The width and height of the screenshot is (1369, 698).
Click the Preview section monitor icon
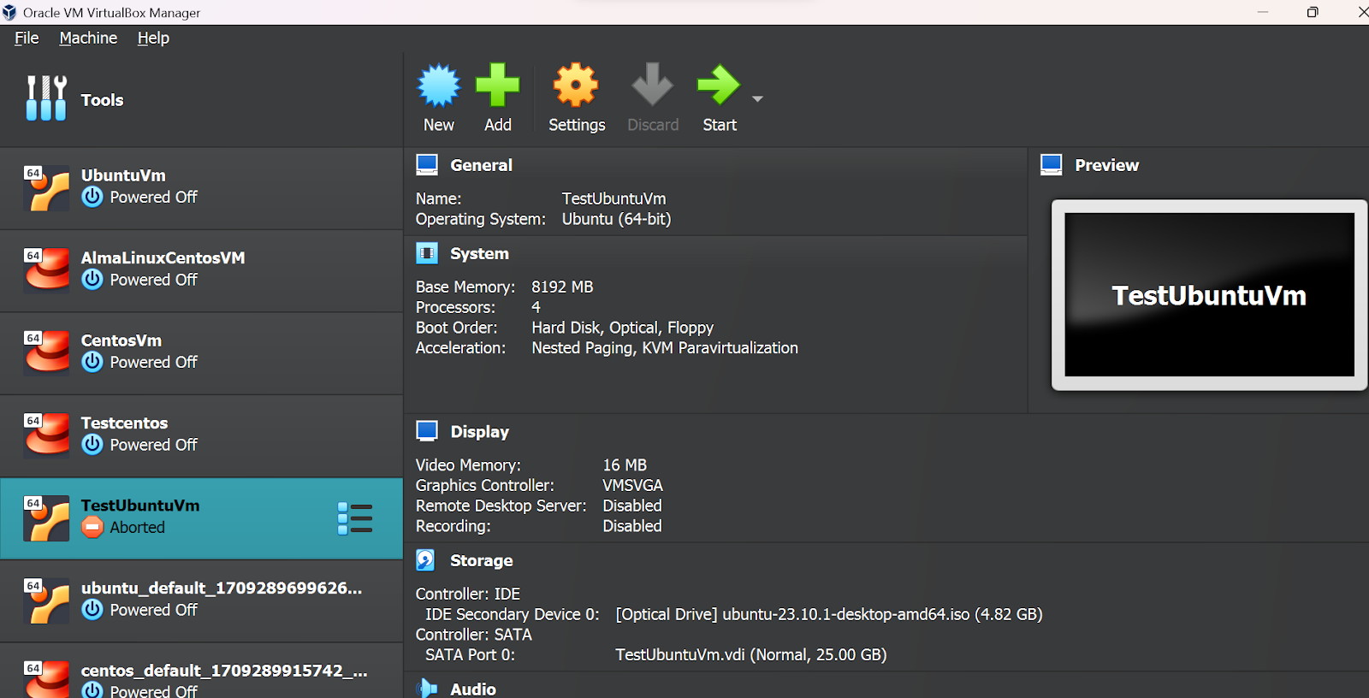pos(1052,164)
